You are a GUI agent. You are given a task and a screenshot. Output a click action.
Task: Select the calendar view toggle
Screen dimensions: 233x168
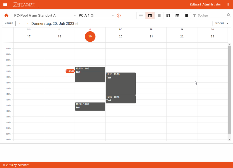coord(150,16)
